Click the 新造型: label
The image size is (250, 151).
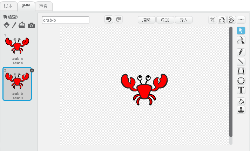click(11, 17)
